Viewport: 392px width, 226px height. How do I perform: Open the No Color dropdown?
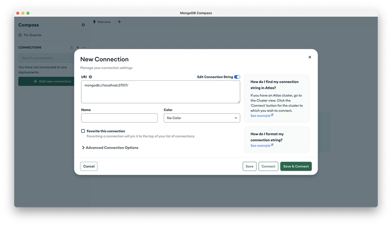(202, 118)
